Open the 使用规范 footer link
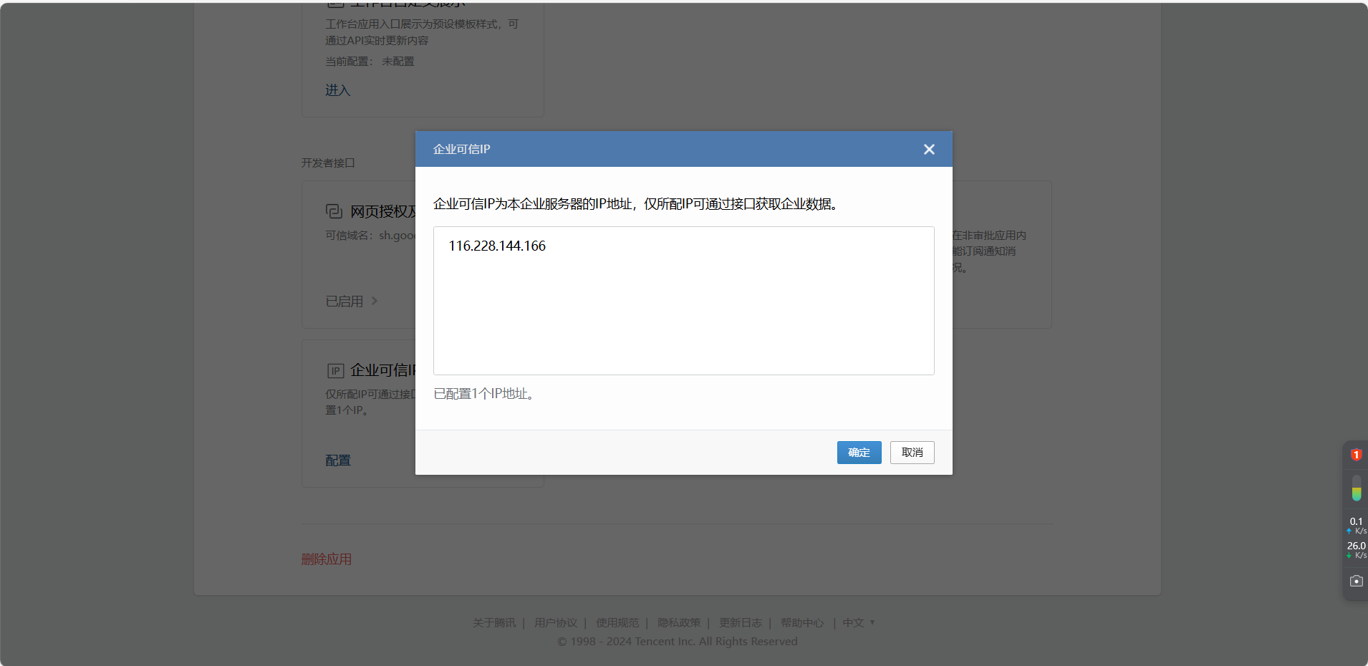 click(617, 623)
